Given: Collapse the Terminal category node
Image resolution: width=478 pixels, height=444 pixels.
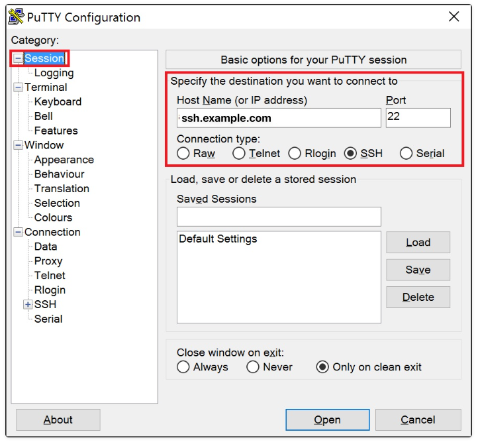Looking at the screenshot, I should [x=18, y=87].
